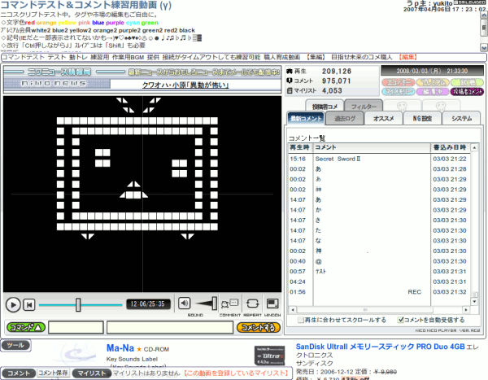This screenshot has width=488, height=380.
Task: Mute audio with the speaker icon
Action: tap(185, 303)
